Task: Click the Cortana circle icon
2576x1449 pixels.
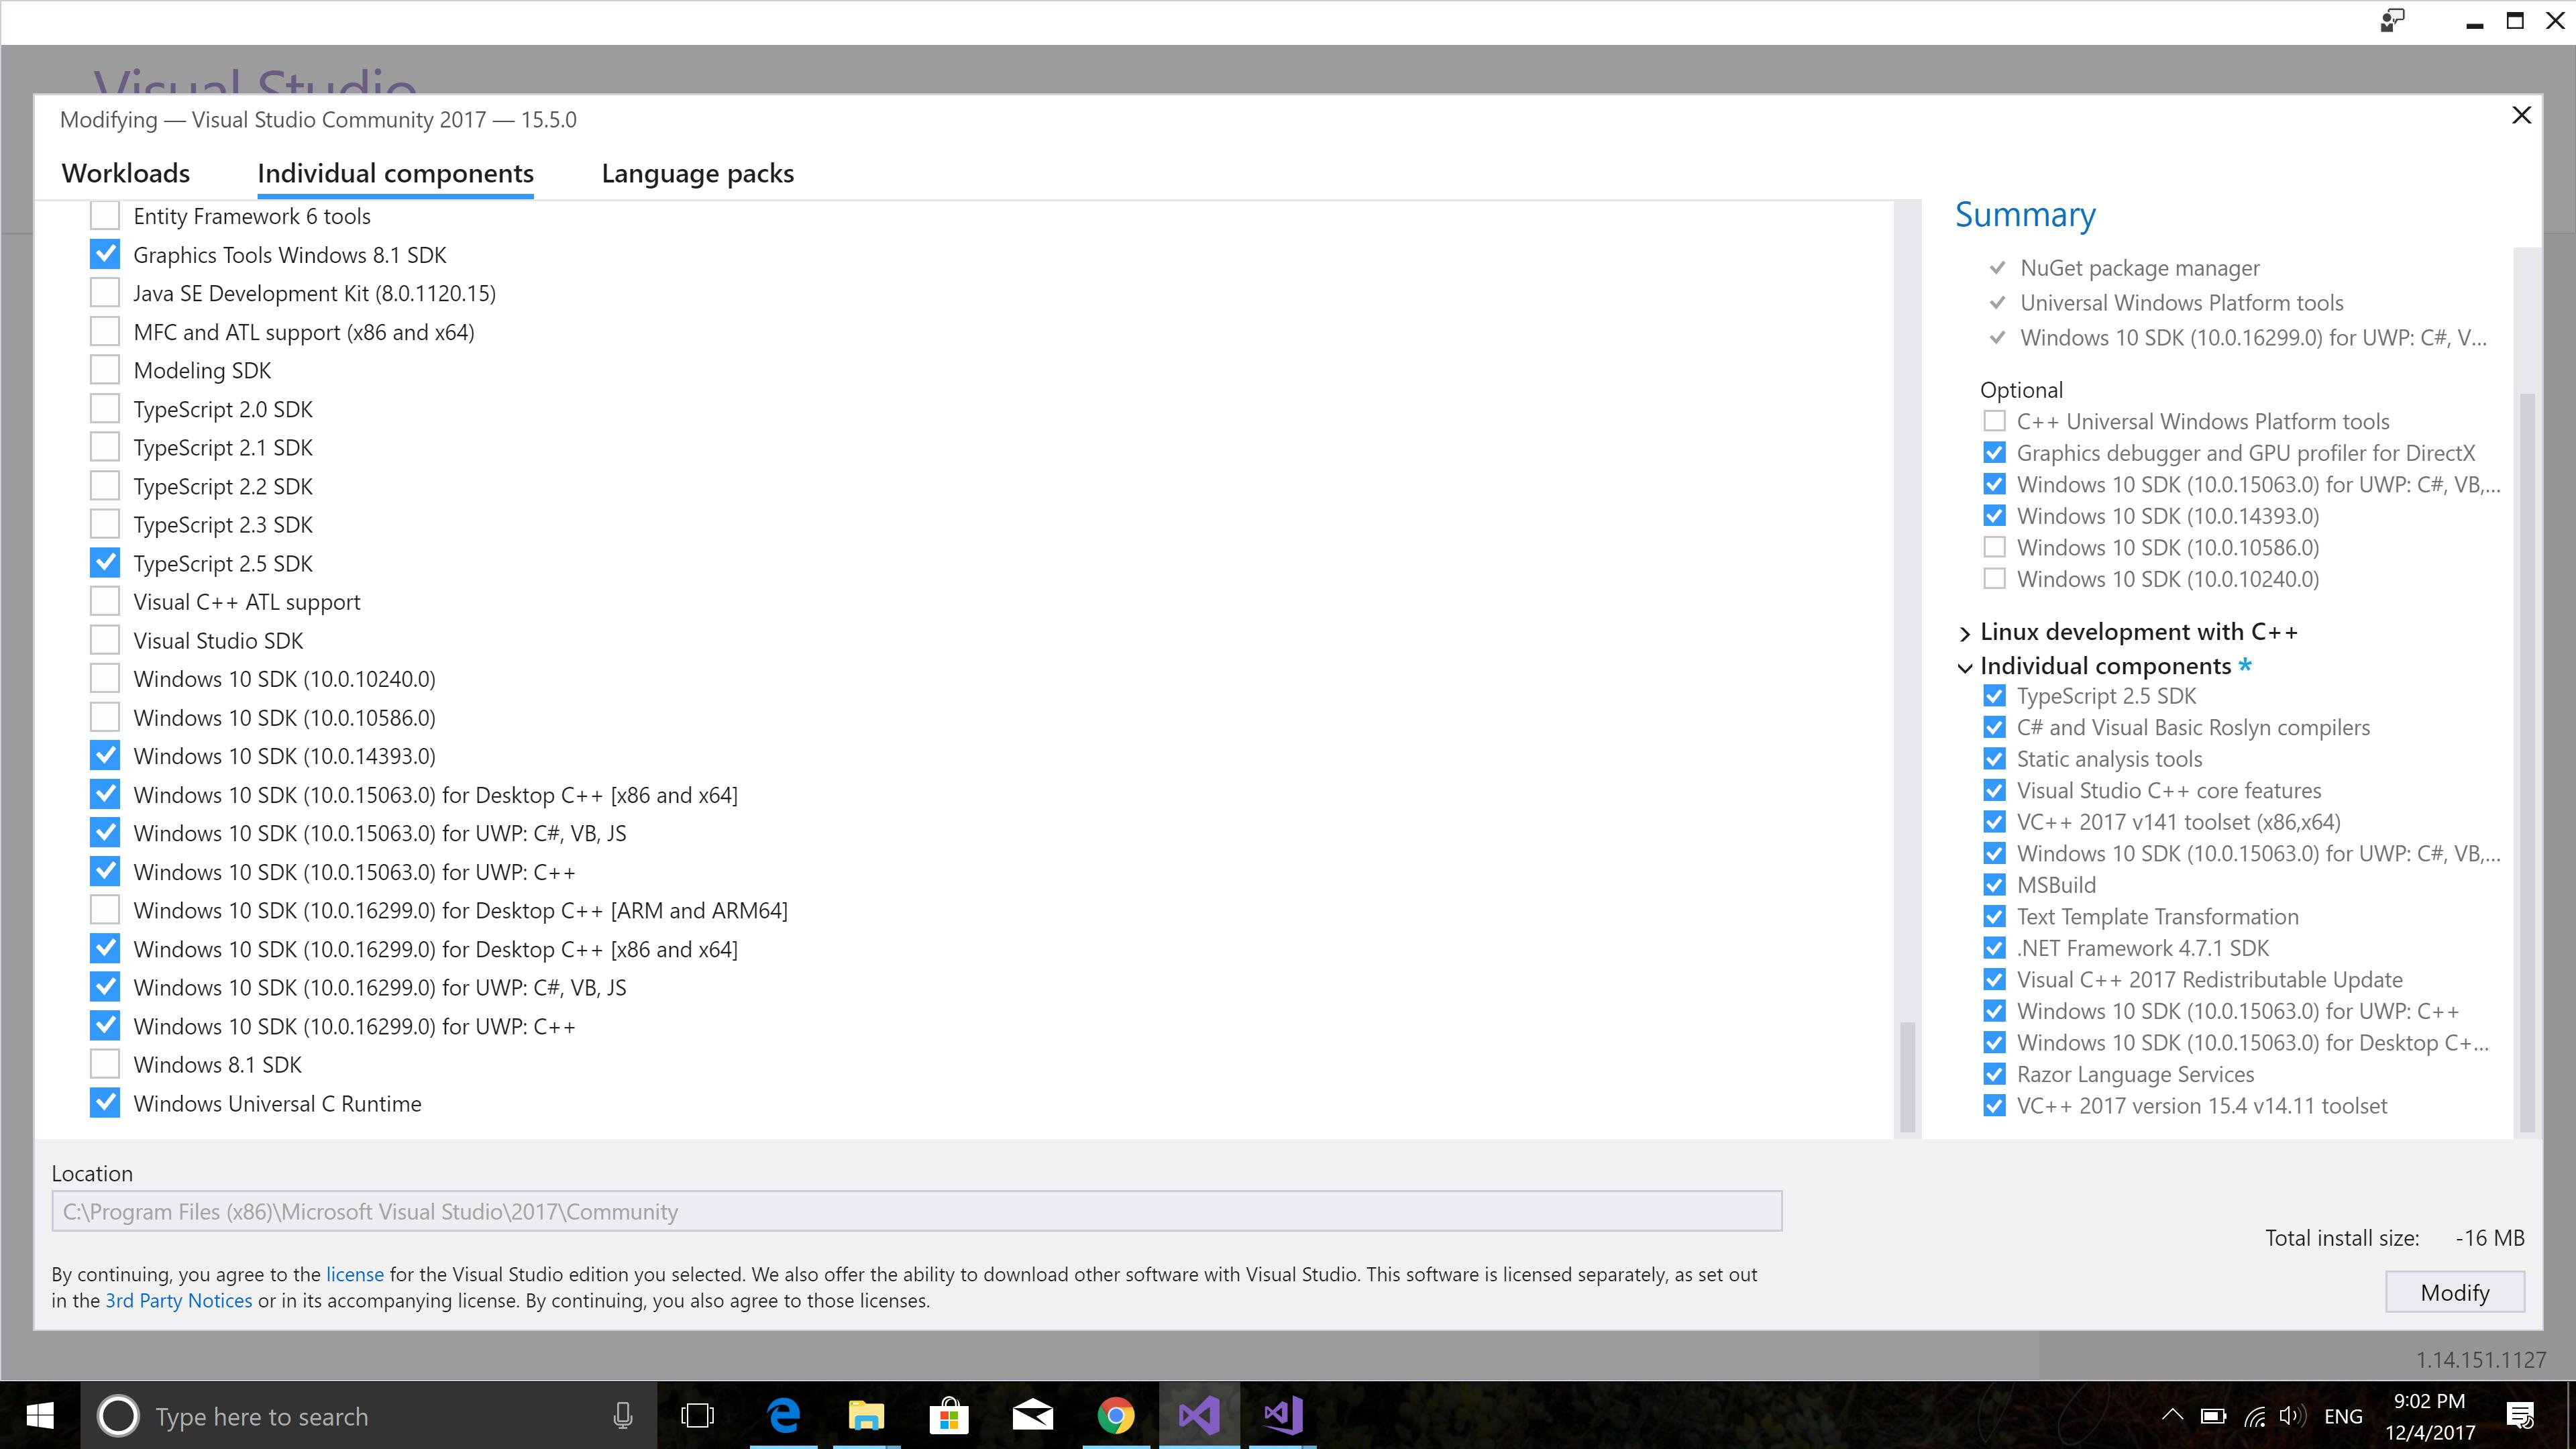Action: pos(118,1416)
